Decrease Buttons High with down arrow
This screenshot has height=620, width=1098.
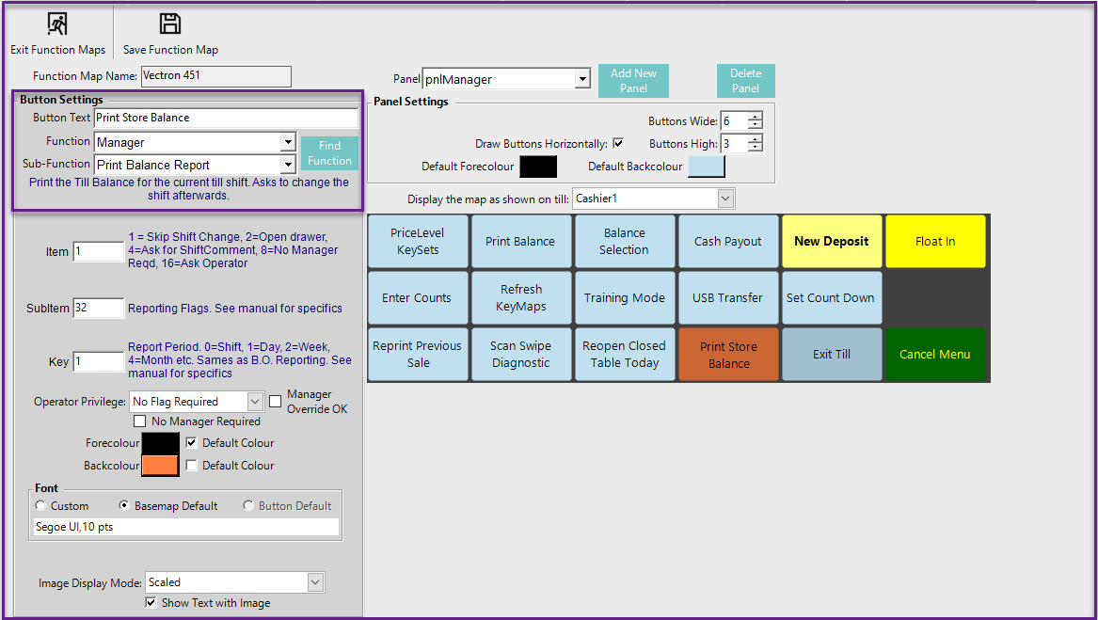755,148
